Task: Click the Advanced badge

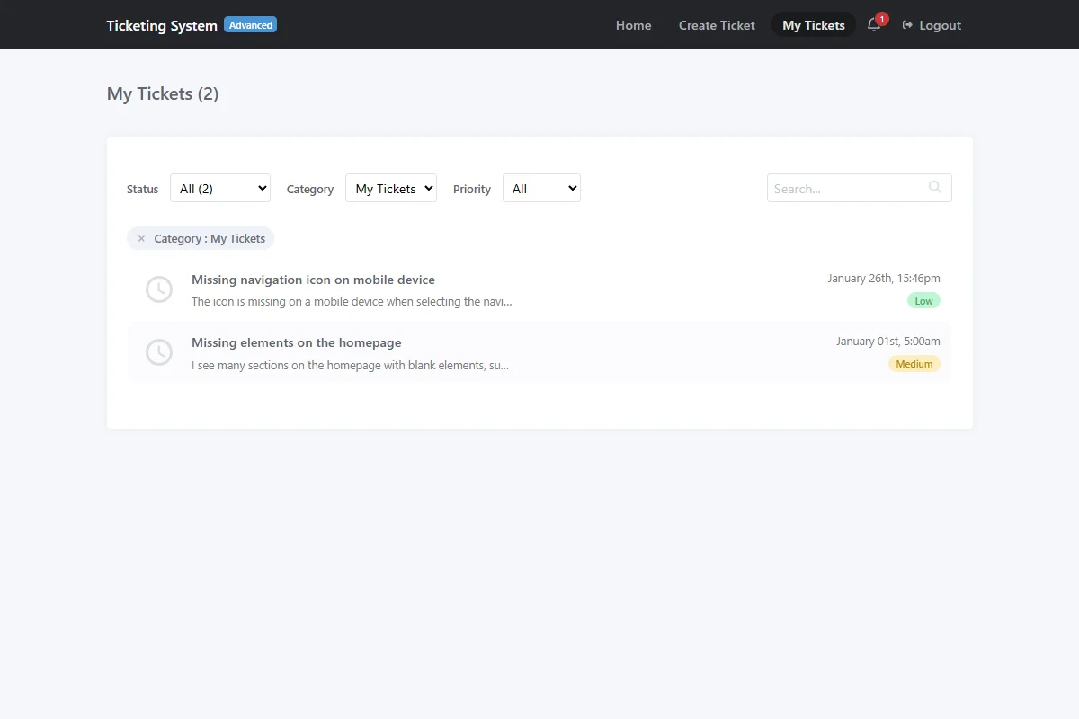Action: pos(251,25)
